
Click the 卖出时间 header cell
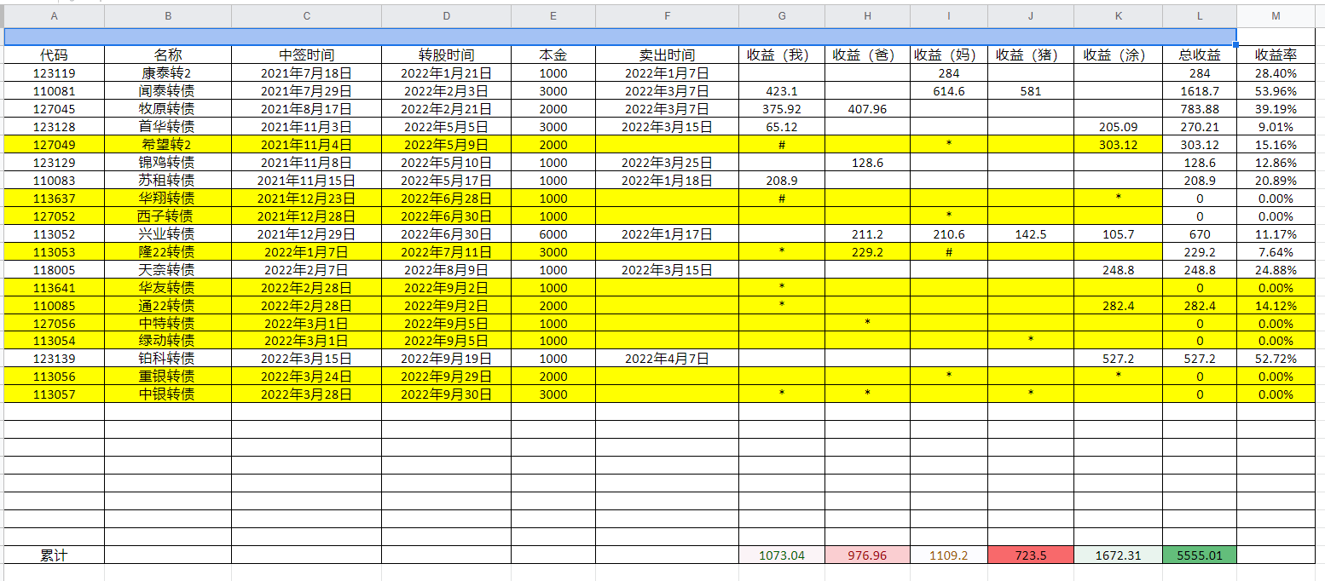coord(667,55)
